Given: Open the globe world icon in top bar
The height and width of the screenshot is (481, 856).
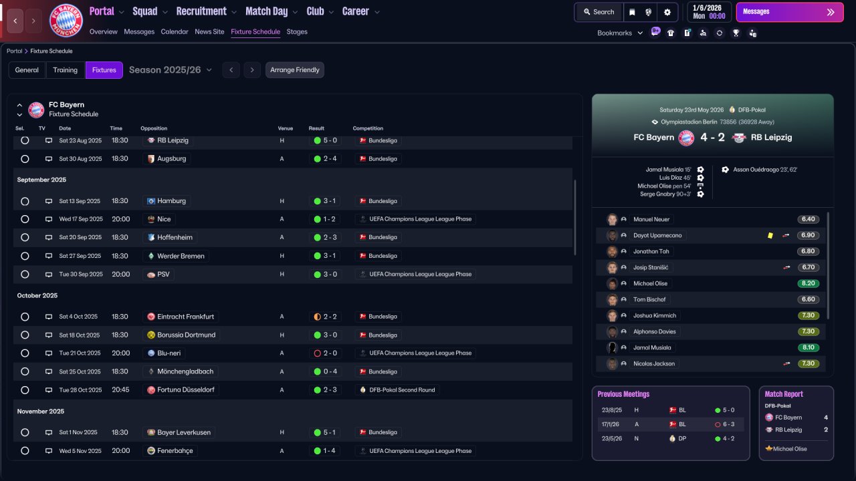Looking at the screenshot, I should click(649, 12).
